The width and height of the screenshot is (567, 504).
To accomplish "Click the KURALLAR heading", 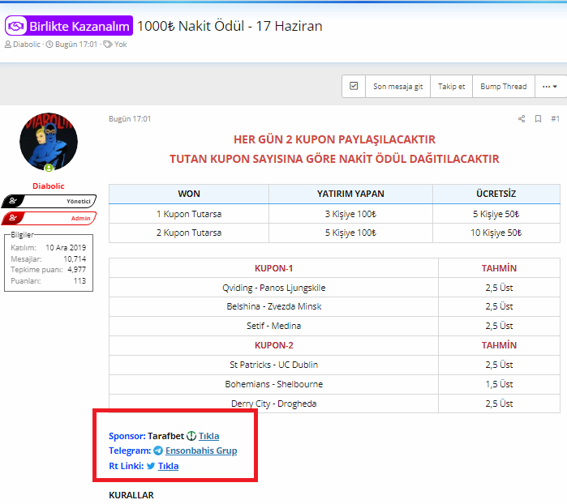I will point(131,495).
